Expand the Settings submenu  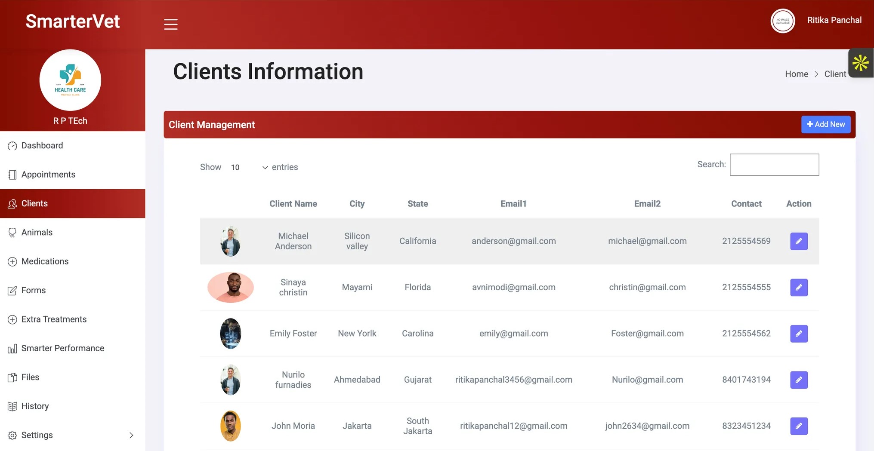pos(72,435)
